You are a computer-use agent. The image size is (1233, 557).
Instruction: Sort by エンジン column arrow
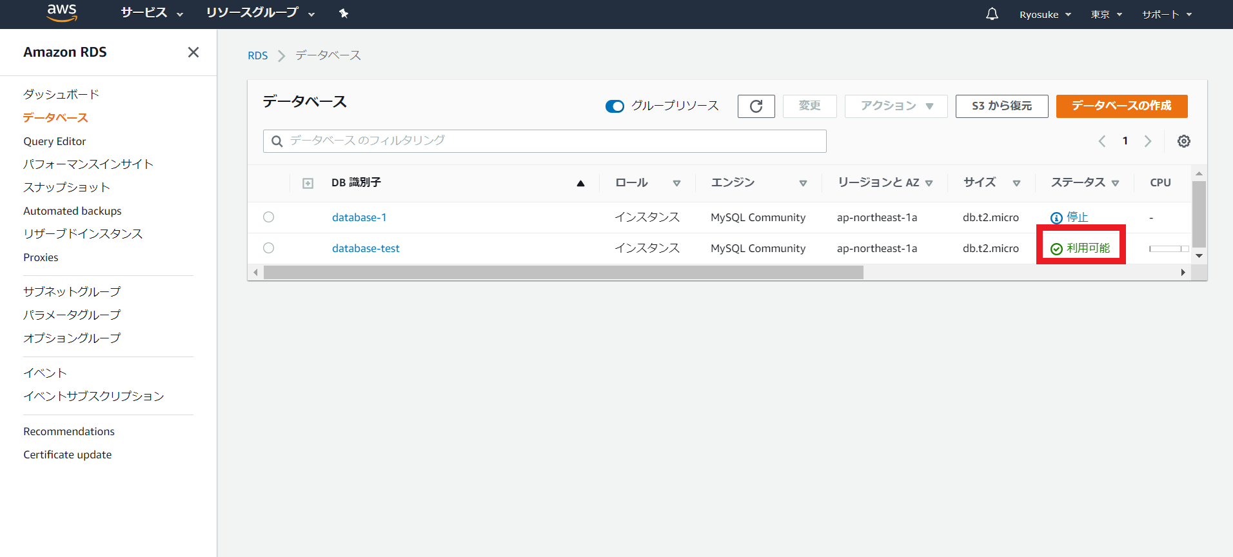803,184
